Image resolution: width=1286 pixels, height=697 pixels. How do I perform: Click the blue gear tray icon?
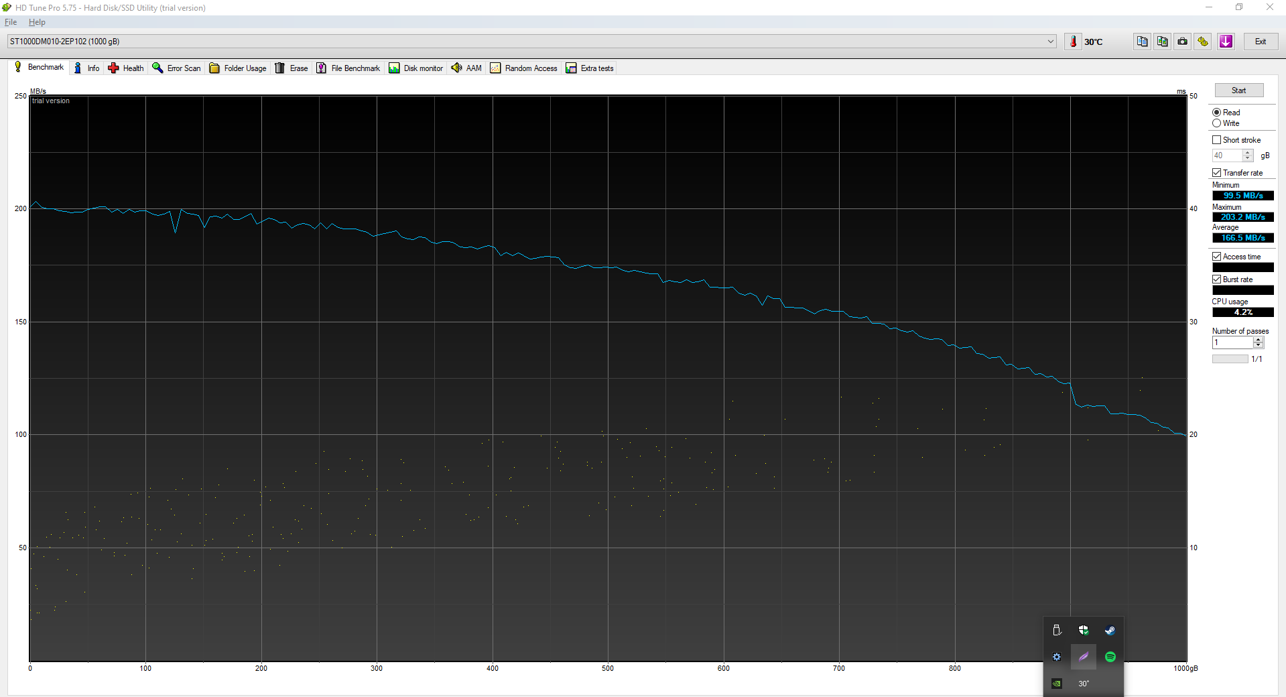(x=1057, y=657)
